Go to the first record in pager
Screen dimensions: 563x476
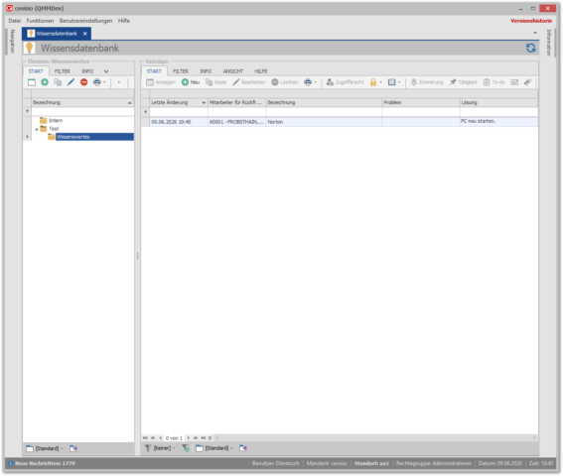coord(145,438)
